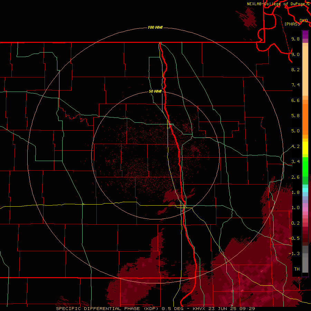
Task: Pick the gray segment at color bar bottom
Action: coord(305,265)
